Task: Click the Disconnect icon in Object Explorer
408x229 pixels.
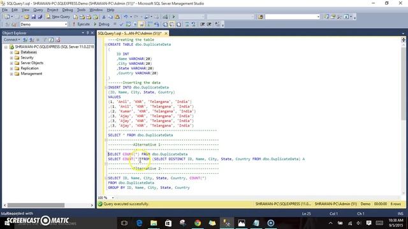Action: point(31,39)
